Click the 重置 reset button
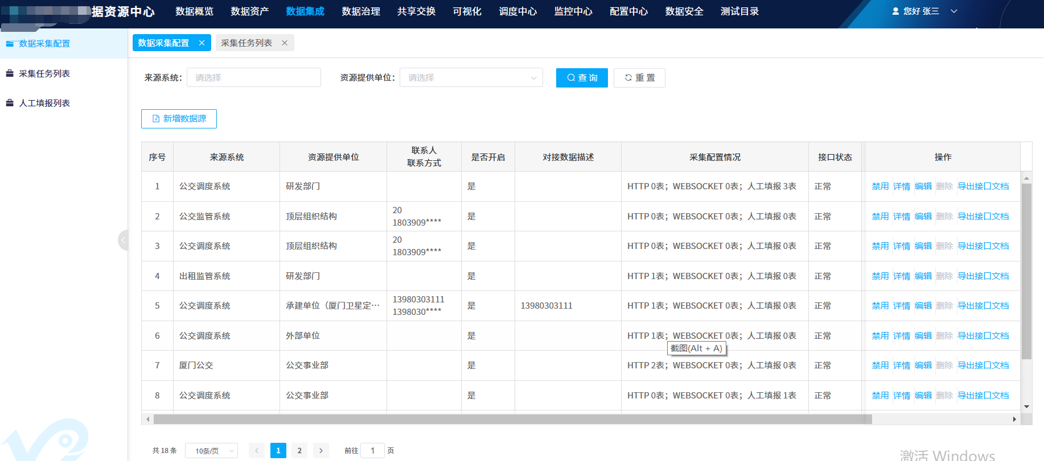1044x461 pixels. (639, 77)
